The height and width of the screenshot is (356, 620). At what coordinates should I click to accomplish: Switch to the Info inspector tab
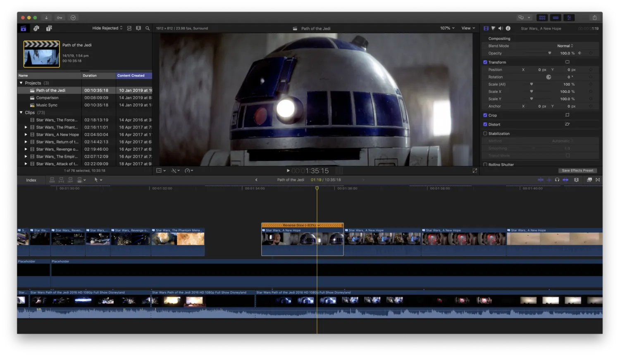click(x=508, y=28)
